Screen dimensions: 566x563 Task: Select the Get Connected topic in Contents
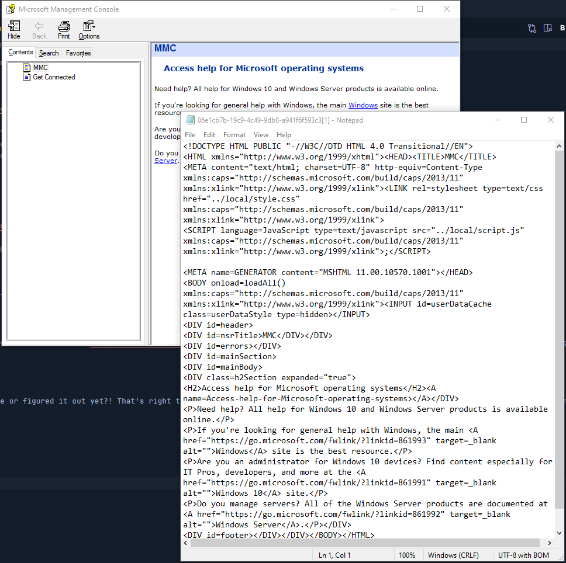tap(54, 77)
